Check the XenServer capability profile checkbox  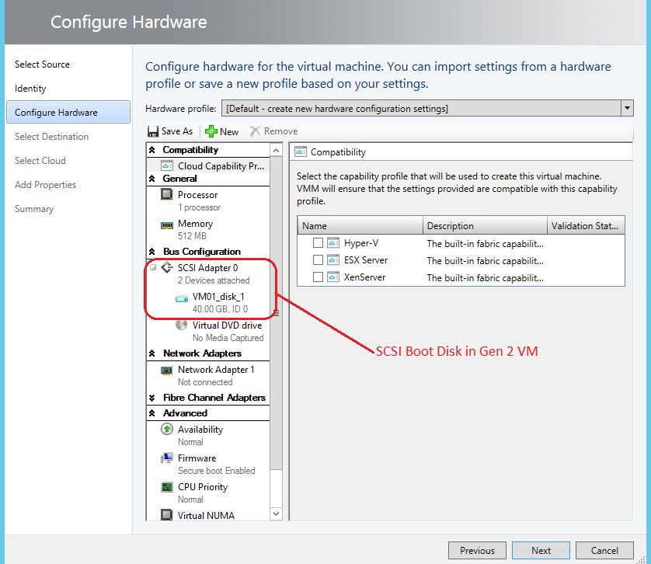[318, 277]
